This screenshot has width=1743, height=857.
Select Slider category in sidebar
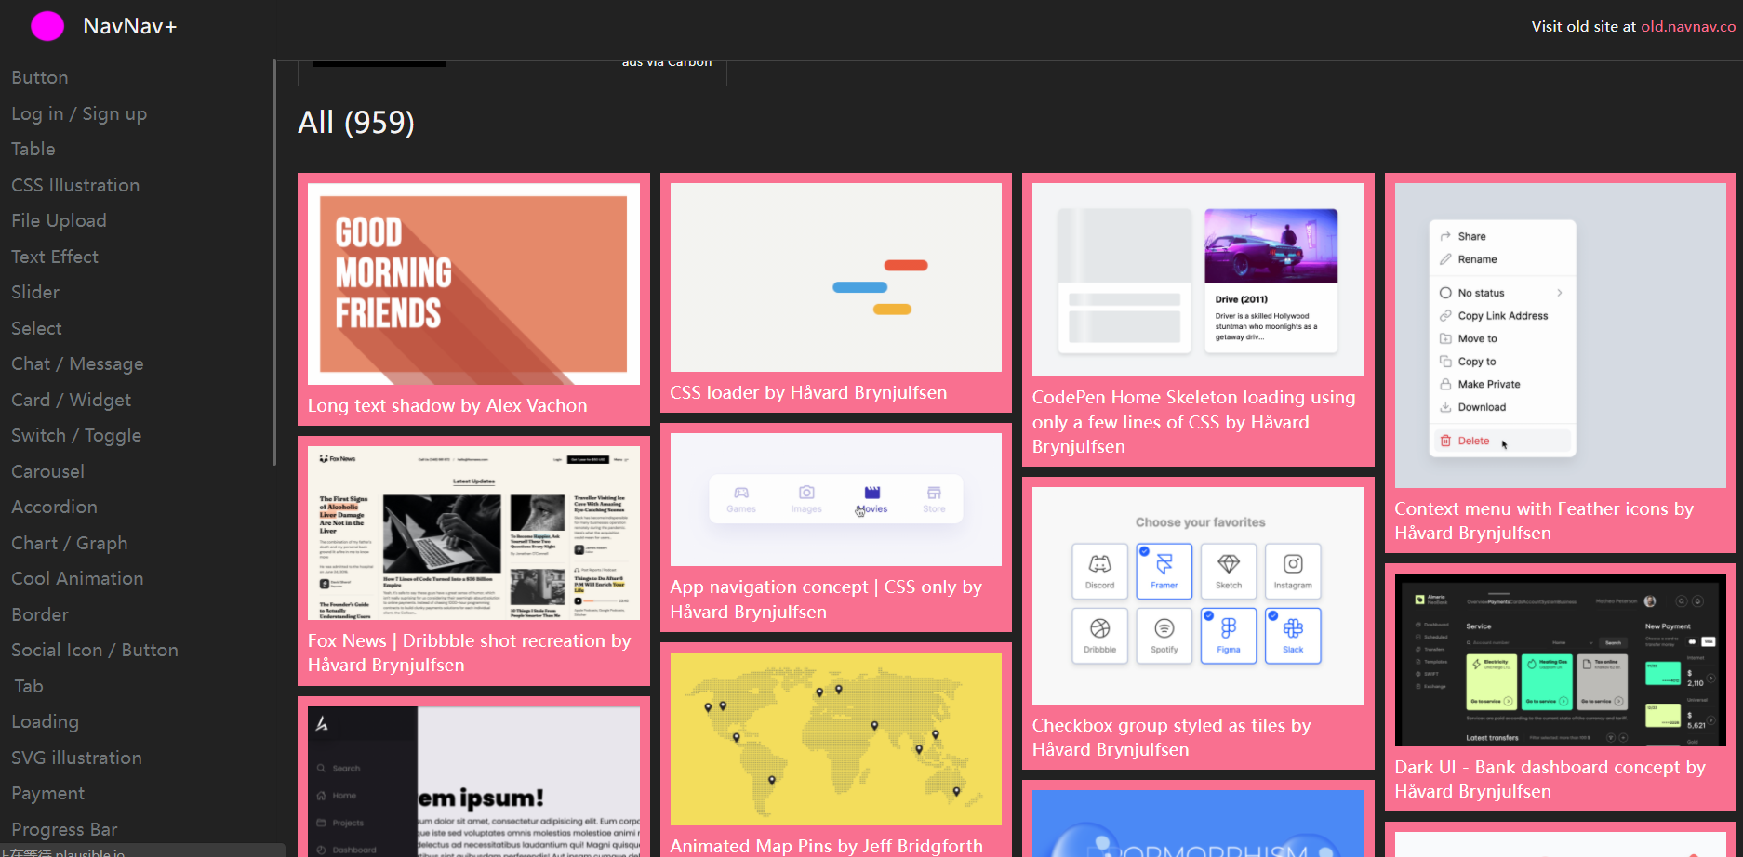click(x=35, y=292)
